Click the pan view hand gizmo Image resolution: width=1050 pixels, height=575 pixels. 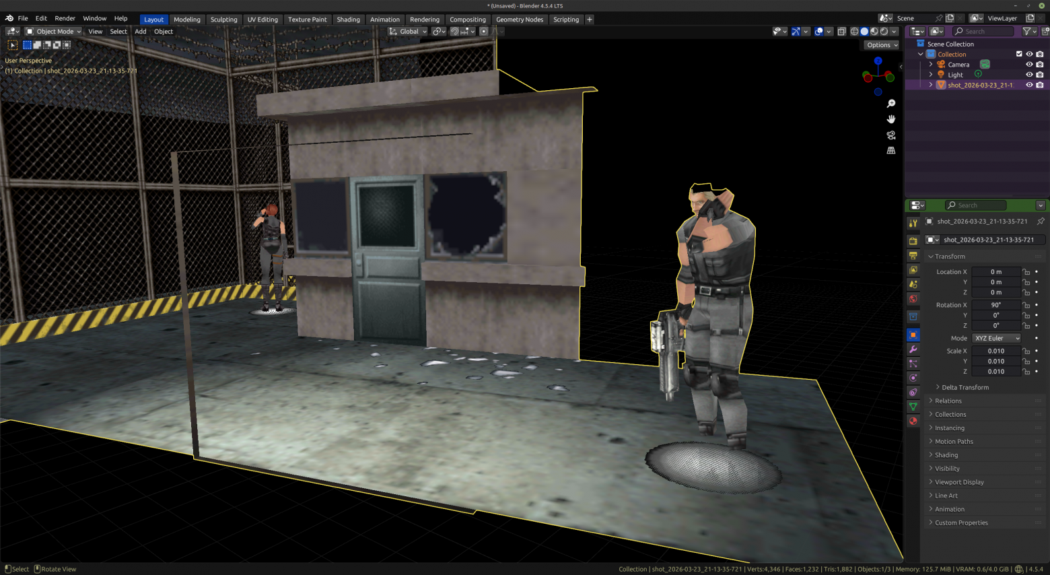(891, 119)
